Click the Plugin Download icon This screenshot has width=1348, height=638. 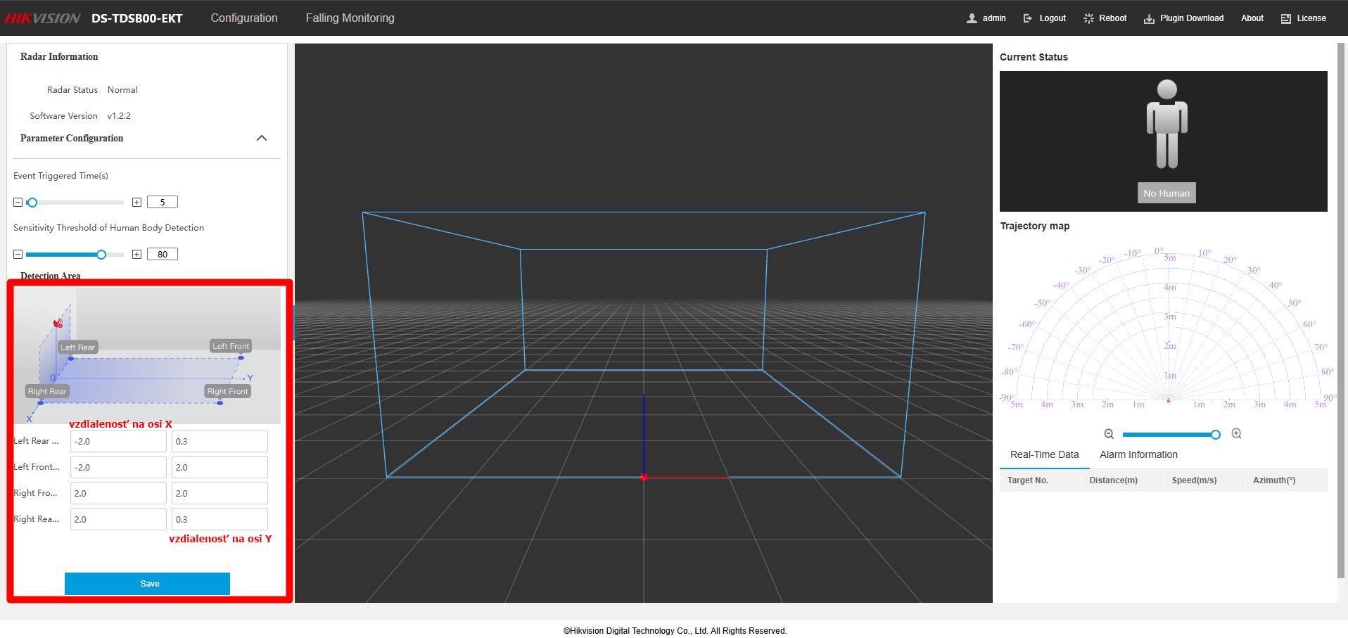tap(1149, 18)
